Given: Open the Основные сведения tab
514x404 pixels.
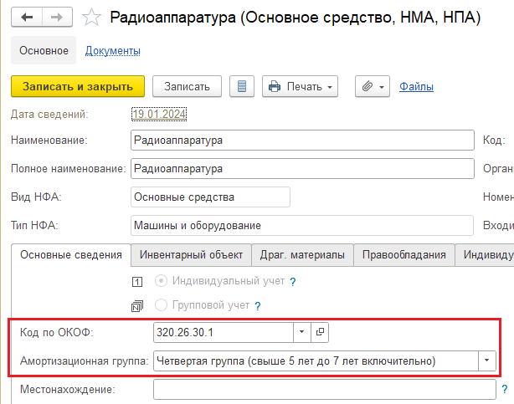Looking at the screenshot, I should [71, 254].
